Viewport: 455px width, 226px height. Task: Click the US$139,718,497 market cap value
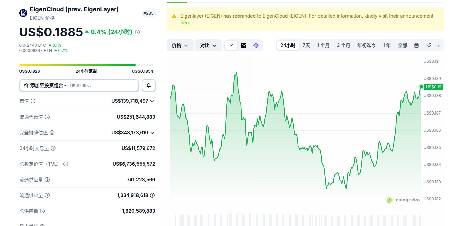click(130, 101)
